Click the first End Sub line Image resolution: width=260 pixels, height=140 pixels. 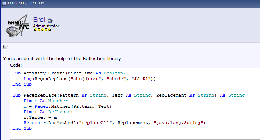22,84
